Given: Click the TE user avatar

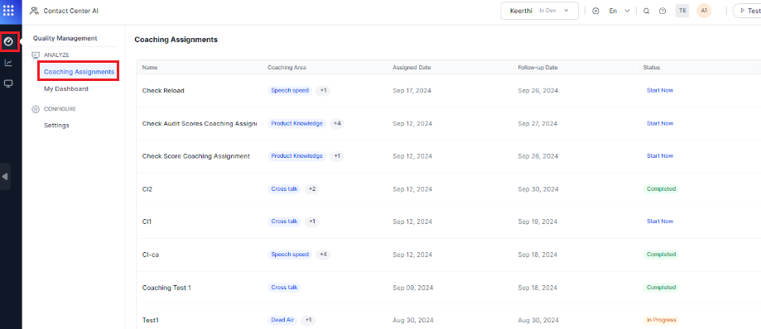Looking at the screenshot, I should (x=682, y=11).
